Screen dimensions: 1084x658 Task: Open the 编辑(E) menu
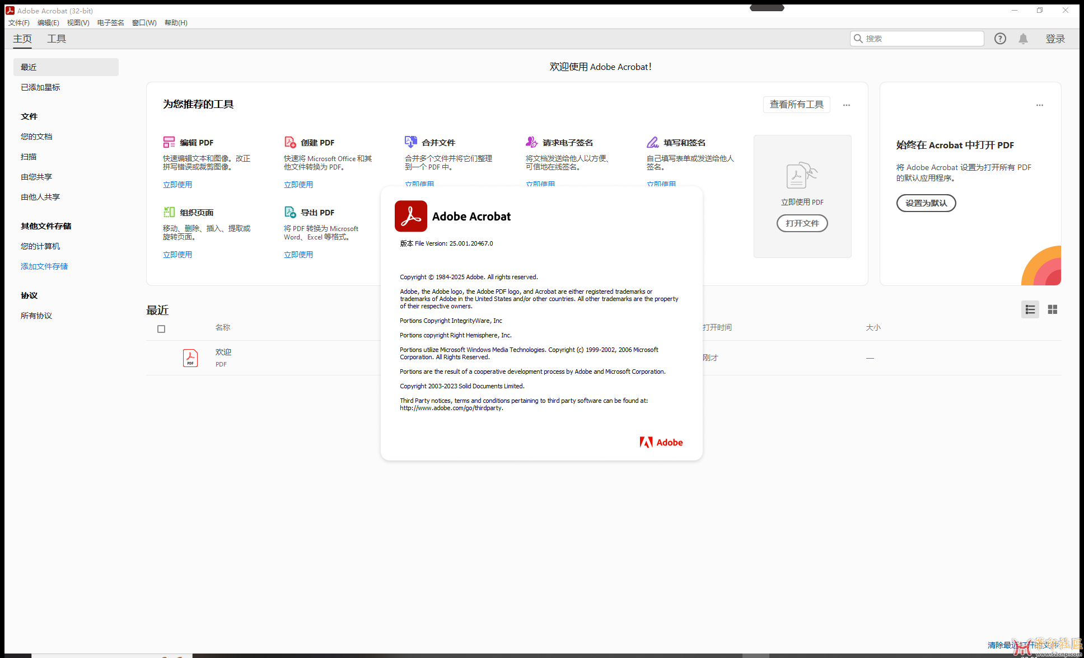pyautogui.click(x=48, y=23)
